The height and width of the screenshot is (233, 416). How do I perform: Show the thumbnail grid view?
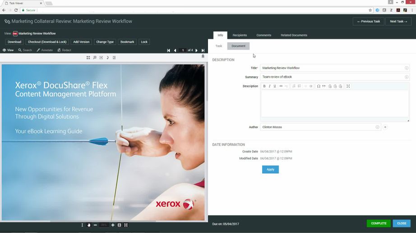pos(88,58)
